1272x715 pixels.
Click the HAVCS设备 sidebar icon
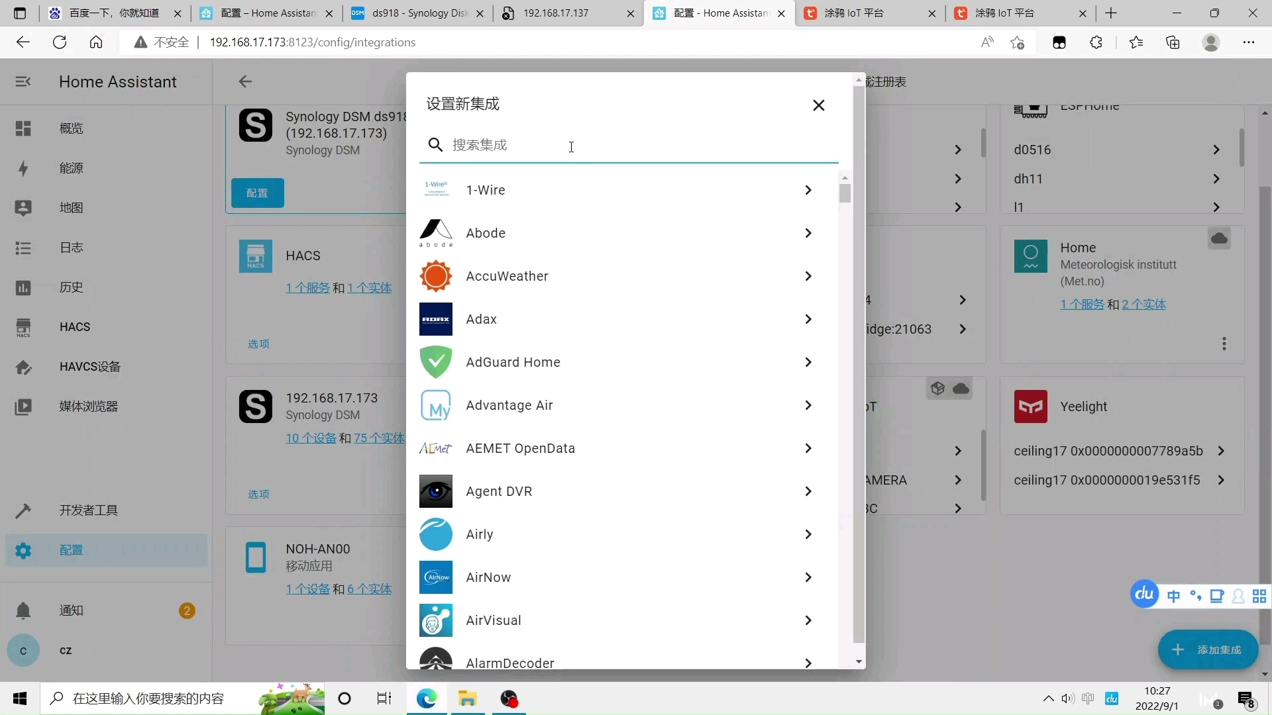23,367
